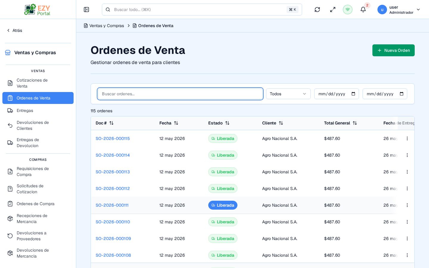The height and width of the screenshot is (268, 429).
Task: Open row actions menu for SO-2026-000115
Action: (x=407, y=138)
